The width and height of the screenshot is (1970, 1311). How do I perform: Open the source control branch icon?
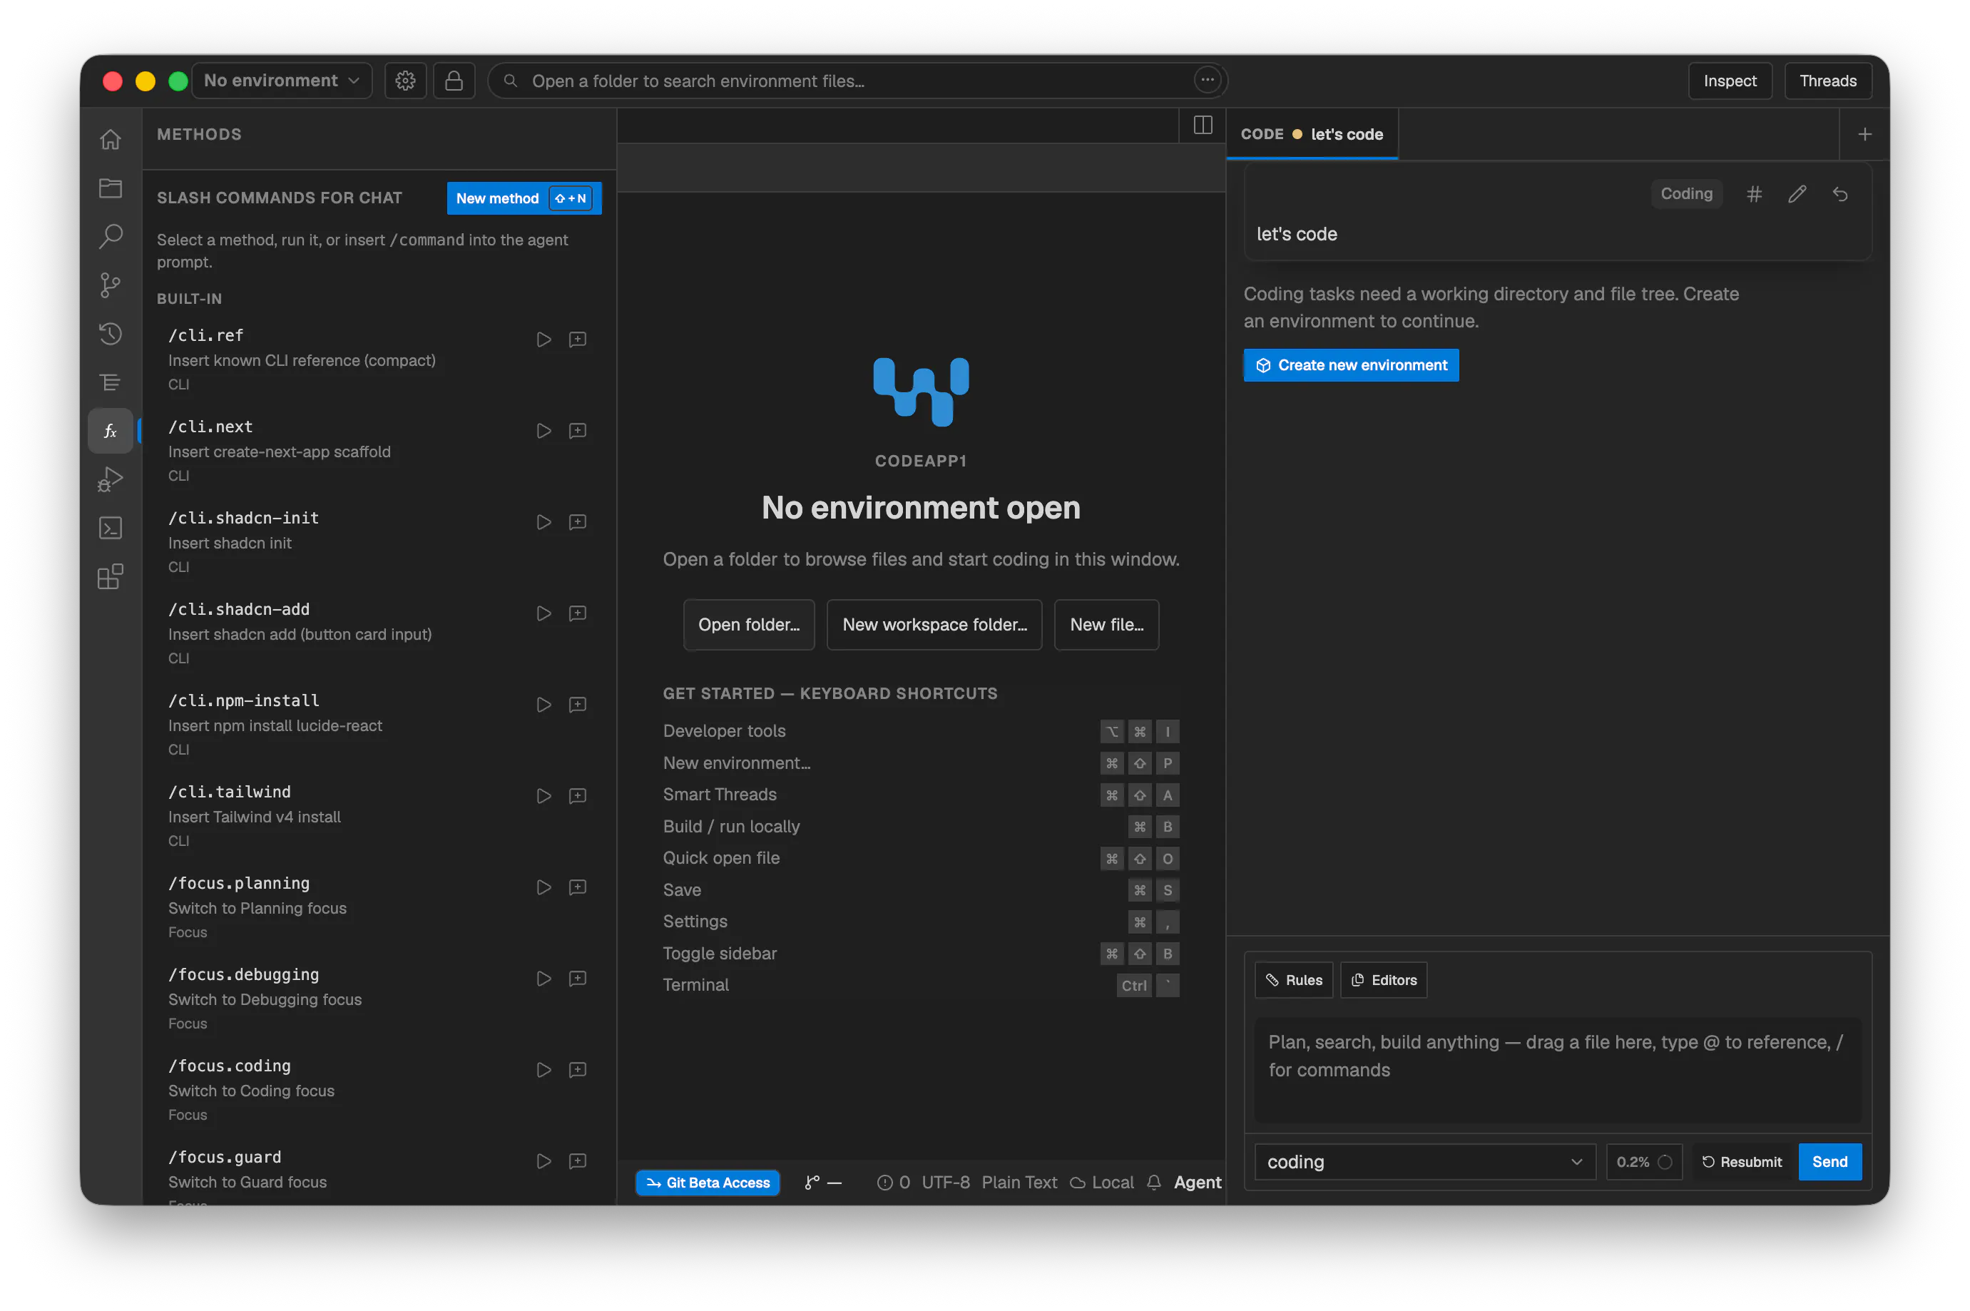pos(111,285)
